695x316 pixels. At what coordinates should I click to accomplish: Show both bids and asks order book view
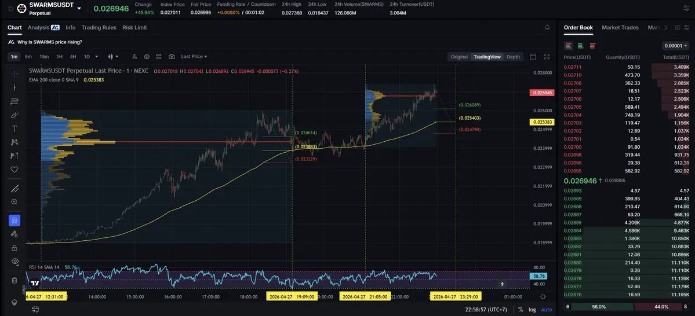click(568, 46)
